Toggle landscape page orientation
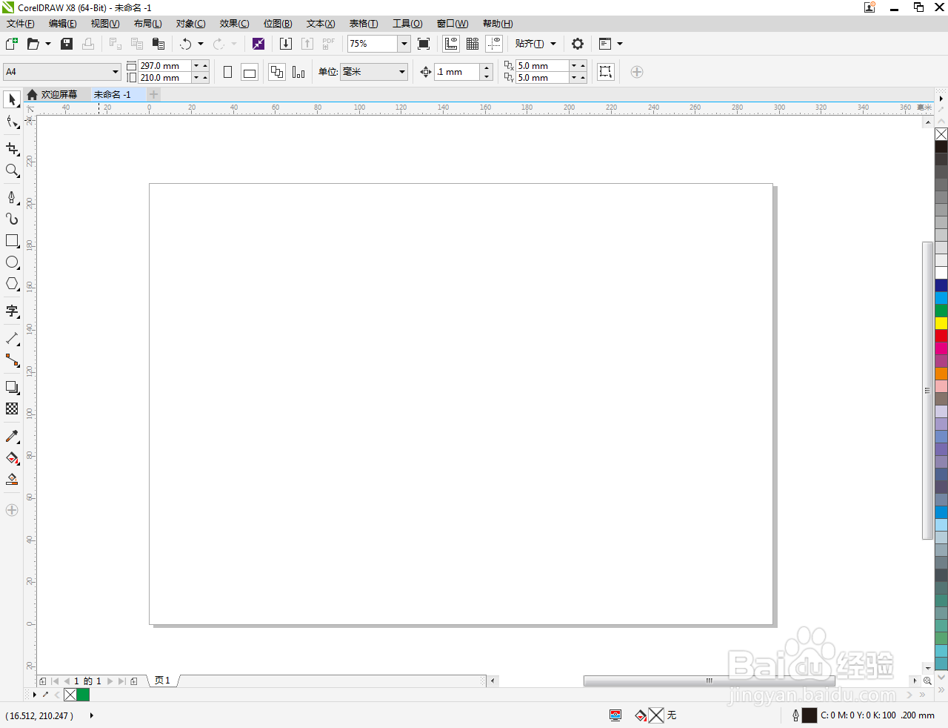Image resolution: width=948 pixels, height=728 pixels. (250, 72)
